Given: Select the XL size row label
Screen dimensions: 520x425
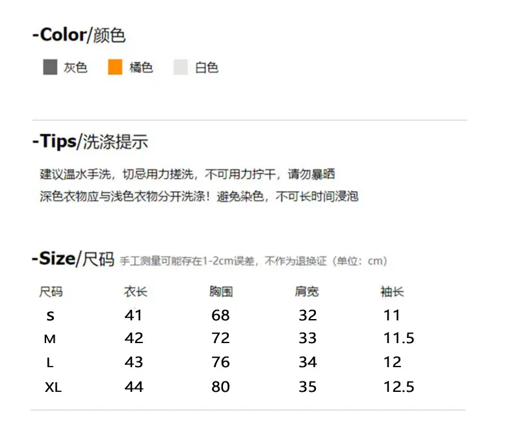Looking at the screenshot, I should click(x=53, y=387).
